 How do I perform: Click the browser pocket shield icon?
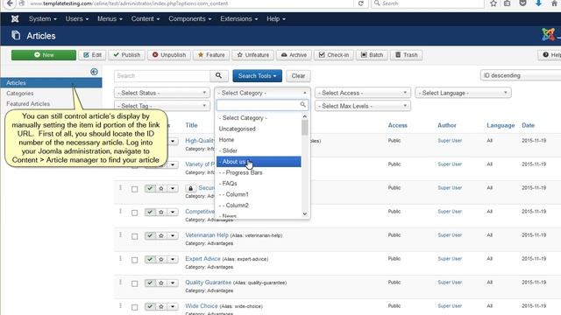pyautogui.click(x=522, y=3)
